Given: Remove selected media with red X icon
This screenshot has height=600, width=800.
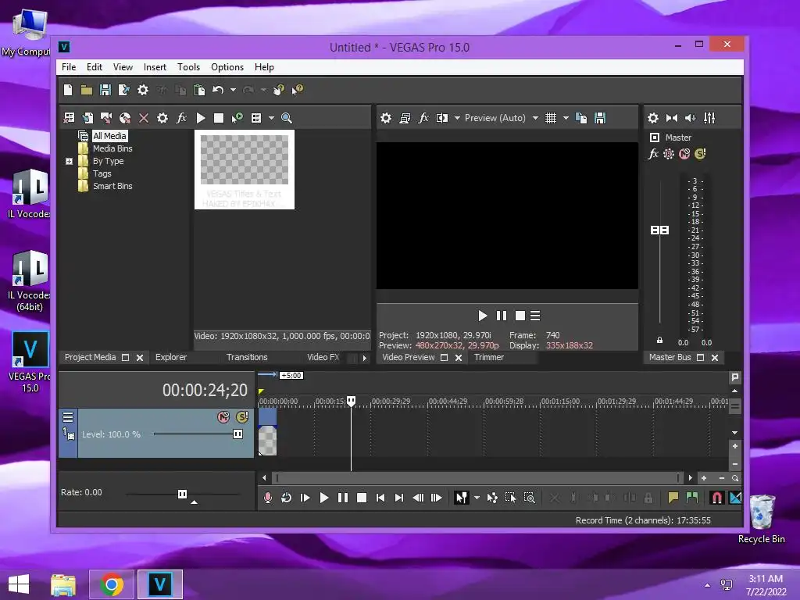Looking at the screenshot, I should 144,119.
